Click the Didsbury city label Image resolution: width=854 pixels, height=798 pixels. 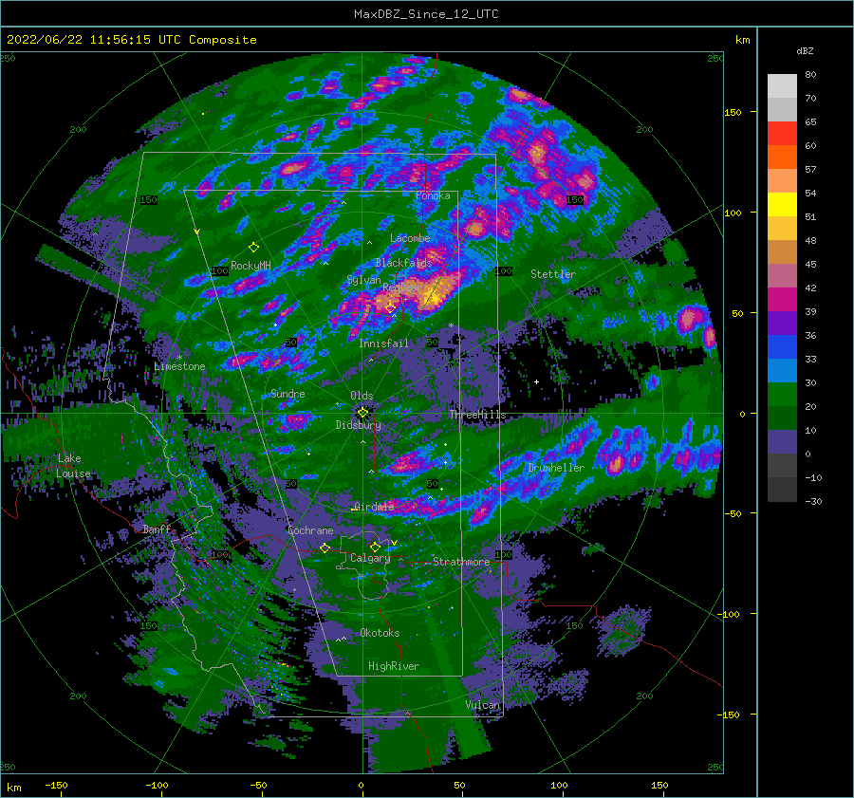point(358,425)
